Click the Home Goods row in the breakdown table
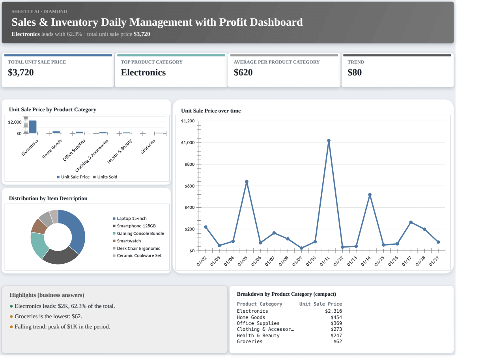This screenshot has width=484, height=364. pos(289,317)
